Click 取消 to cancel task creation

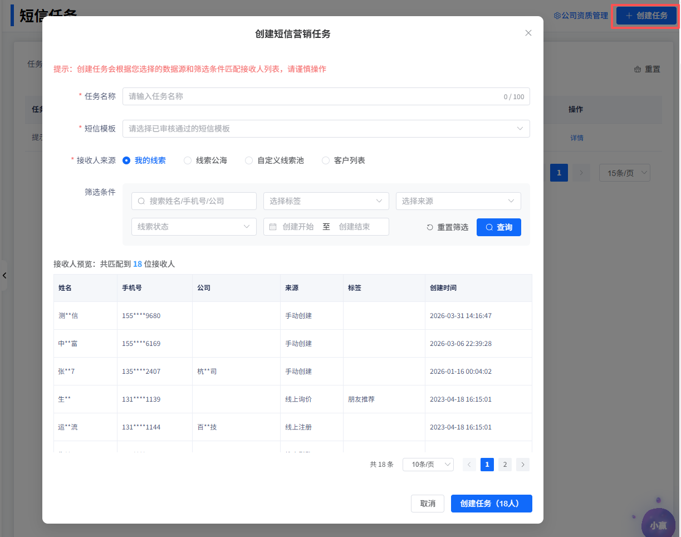[427, 504]
